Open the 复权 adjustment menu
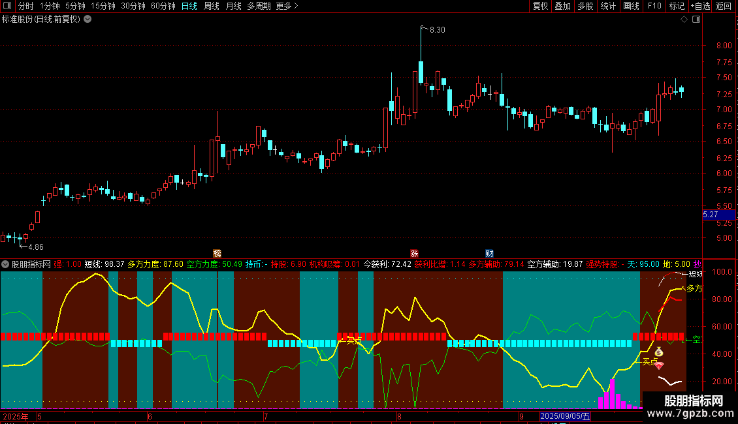This screenshot has width=738, height=424. 540,6
